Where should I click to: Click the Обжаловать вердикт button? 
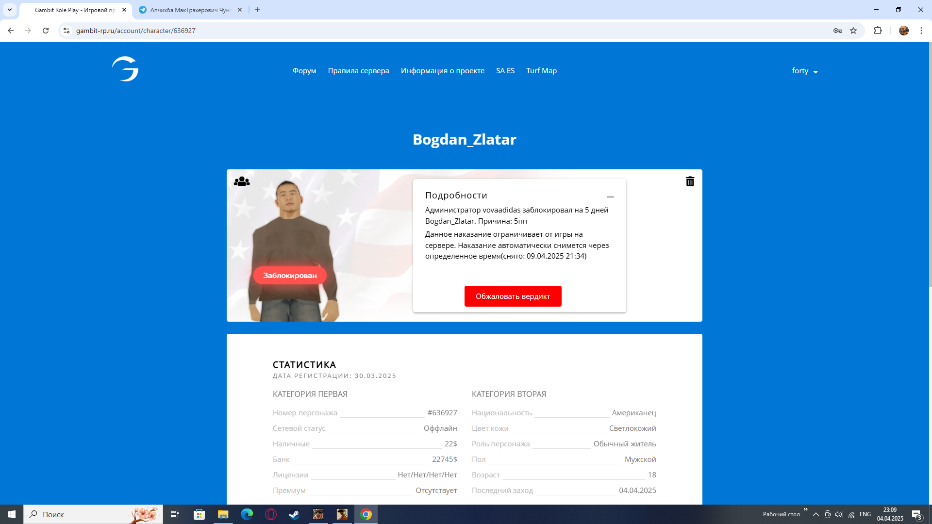513,296
